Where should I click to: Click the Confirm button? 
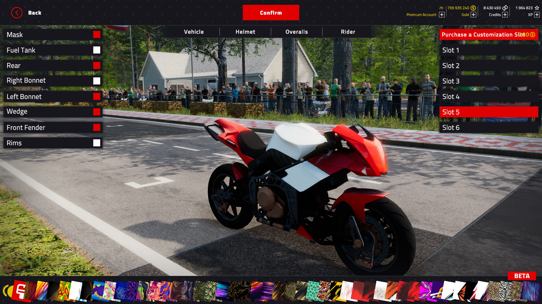(271, 13)
